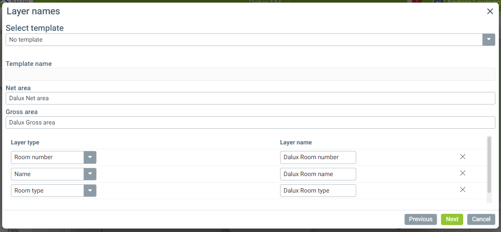Remove the Room type layer row
The height and width of the screenshot is (232, 501).
463,190
